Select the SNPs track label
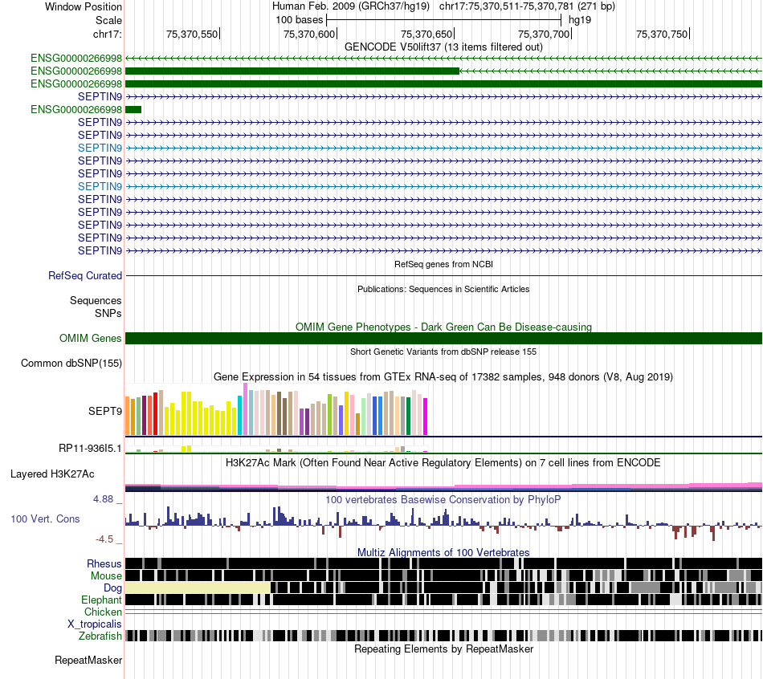Viewport: 763px width, 679px height. 108,313
